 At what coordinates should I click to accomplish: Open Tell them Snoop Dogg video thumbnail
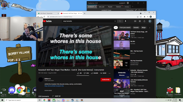pos(122,35)
